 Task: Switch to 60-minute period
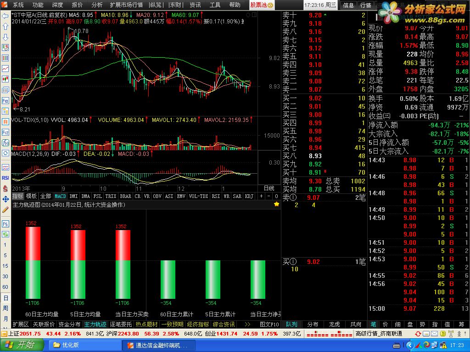coord(5,287)
